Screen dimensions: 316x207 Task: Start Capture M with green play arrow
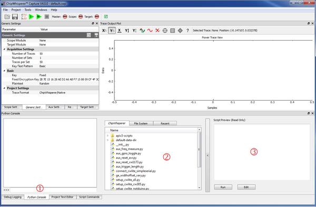[x=39, y=17]
